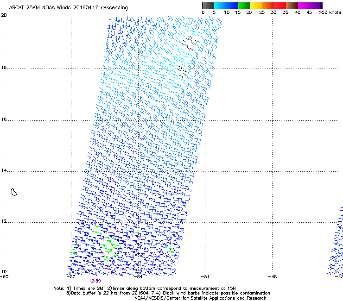
Task: Click the longitude label -60
Action: click(x=4, y=277)
